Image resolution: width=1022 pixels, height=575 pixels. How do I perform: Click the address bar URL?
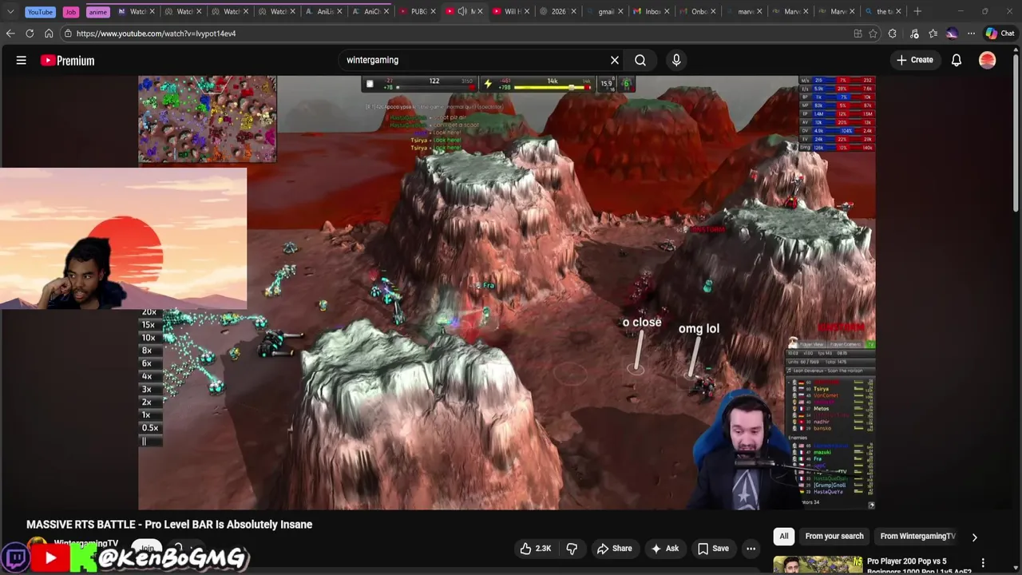click(156, 34)
